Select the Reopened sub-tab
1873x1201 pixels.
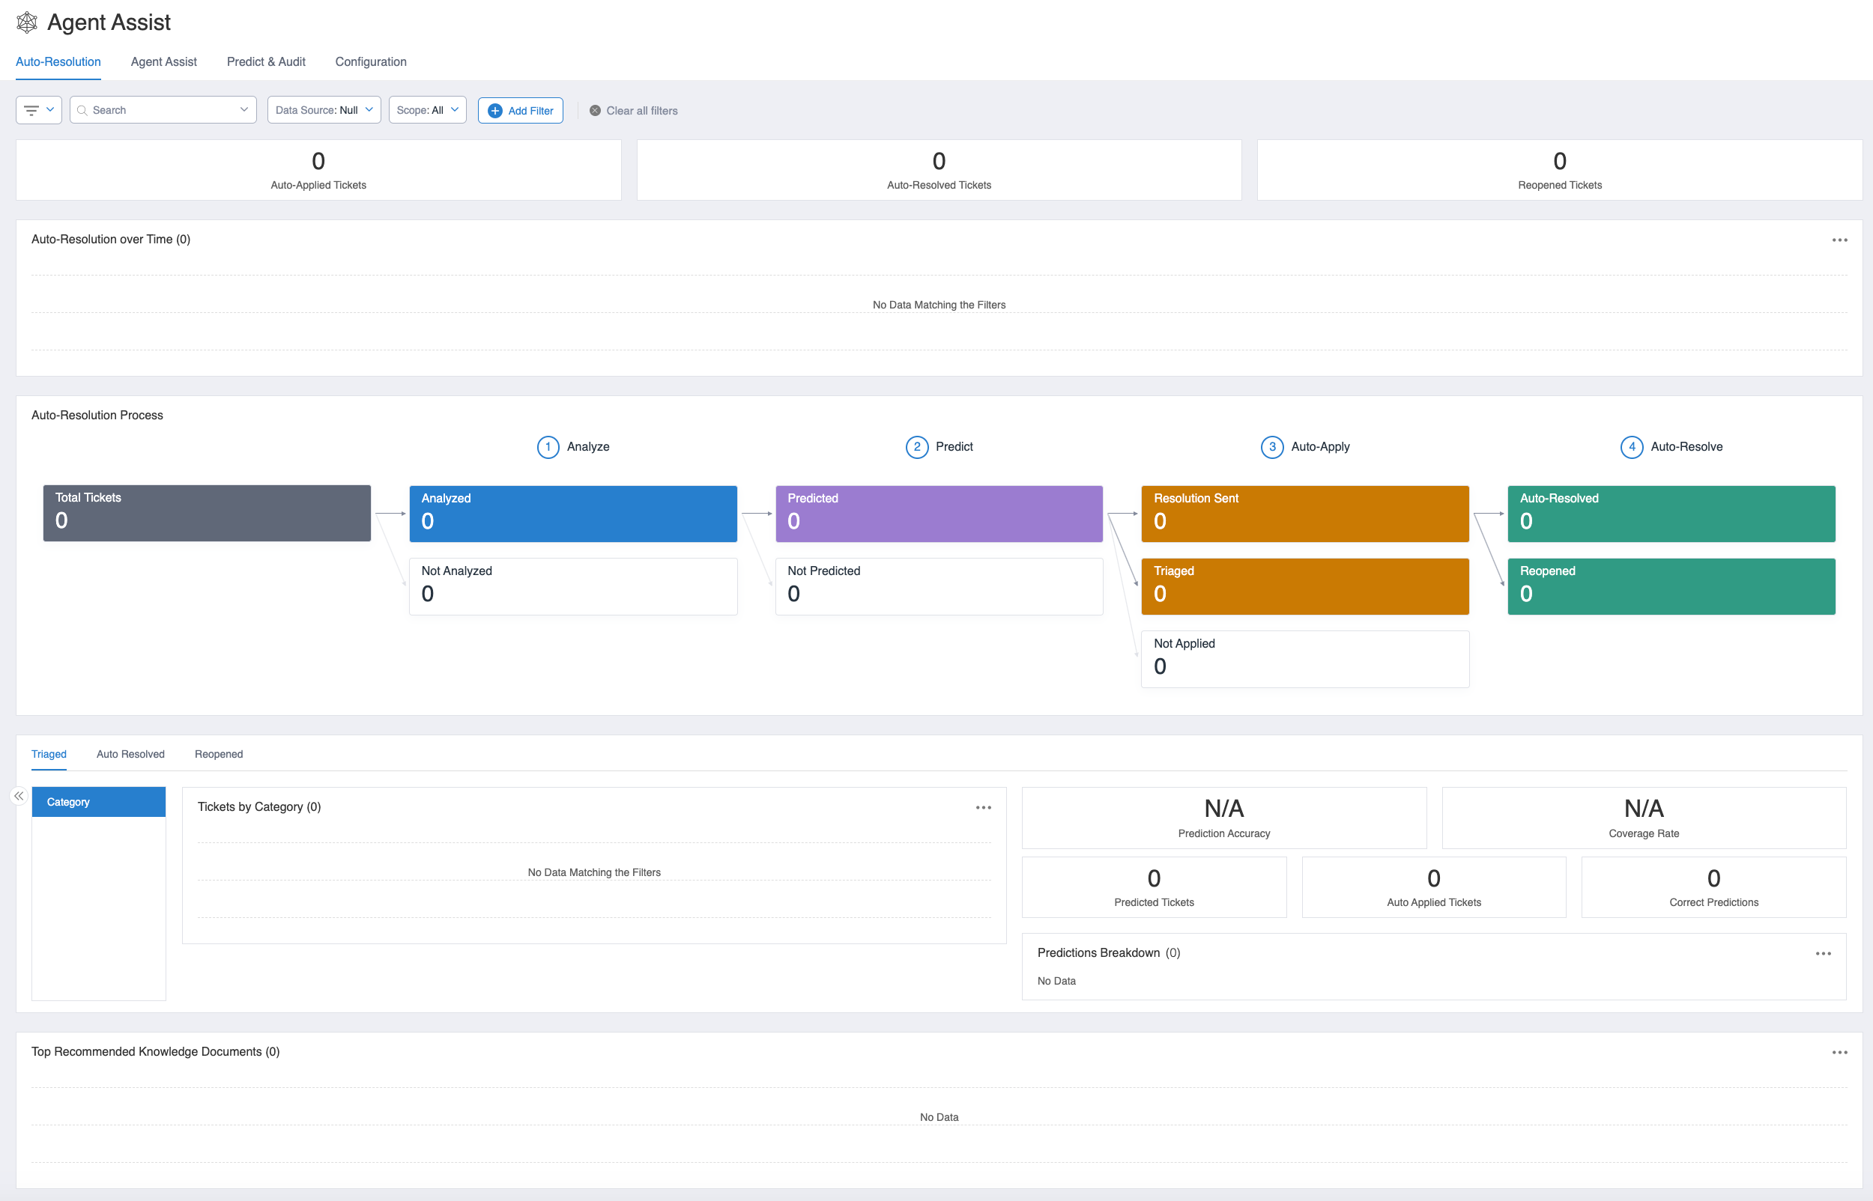219,754
